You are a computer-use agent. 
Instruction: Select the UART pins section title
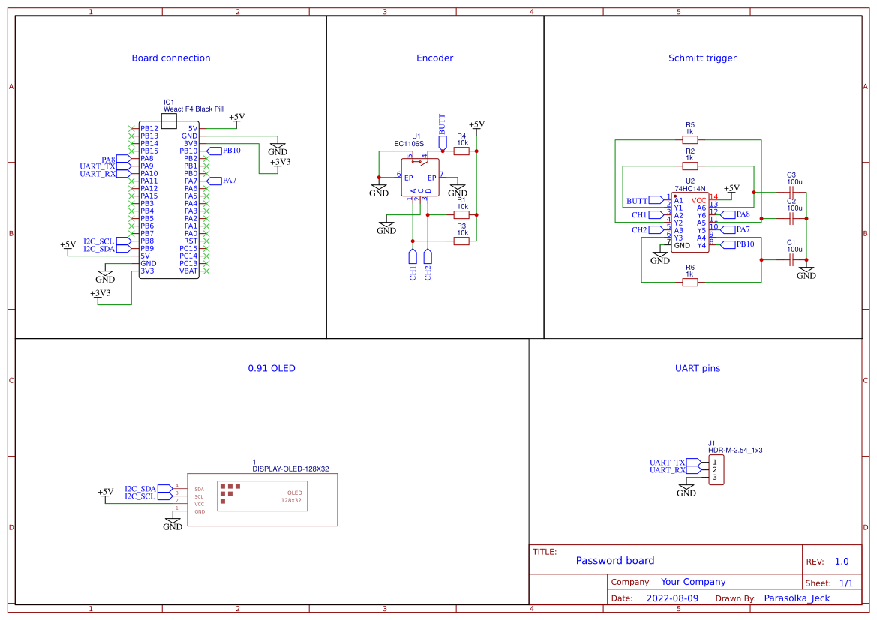pyautogui.click(x=699, y=368)
